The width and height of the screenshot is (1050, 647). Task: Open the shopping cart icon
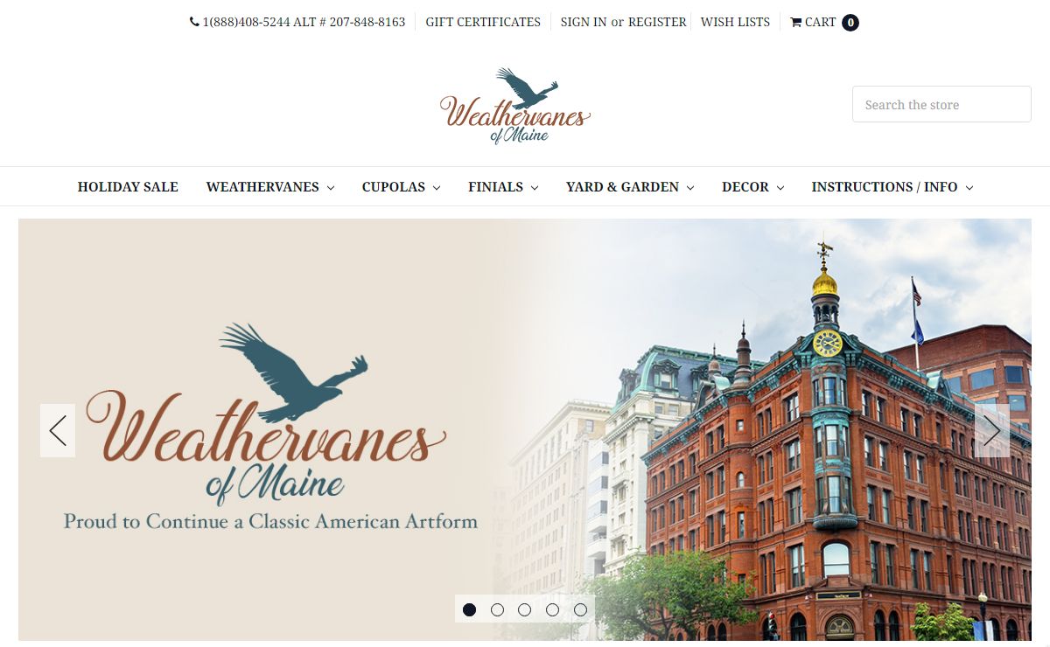(x=796, y=22)
